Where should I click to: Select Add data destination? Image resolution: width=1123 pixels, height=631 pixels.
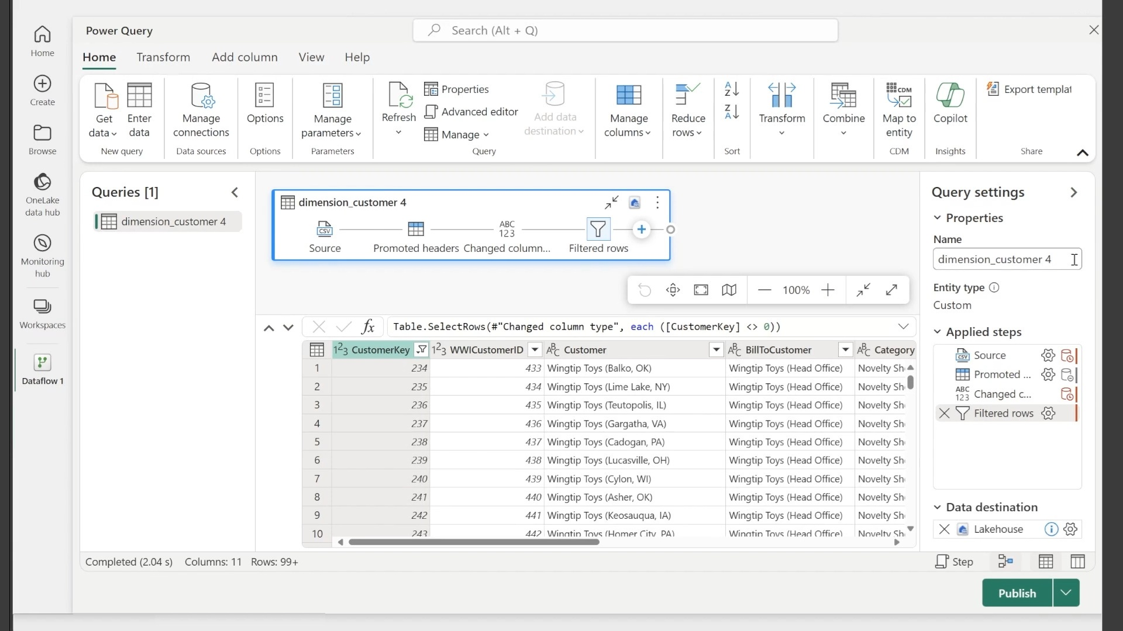point(554,111)
